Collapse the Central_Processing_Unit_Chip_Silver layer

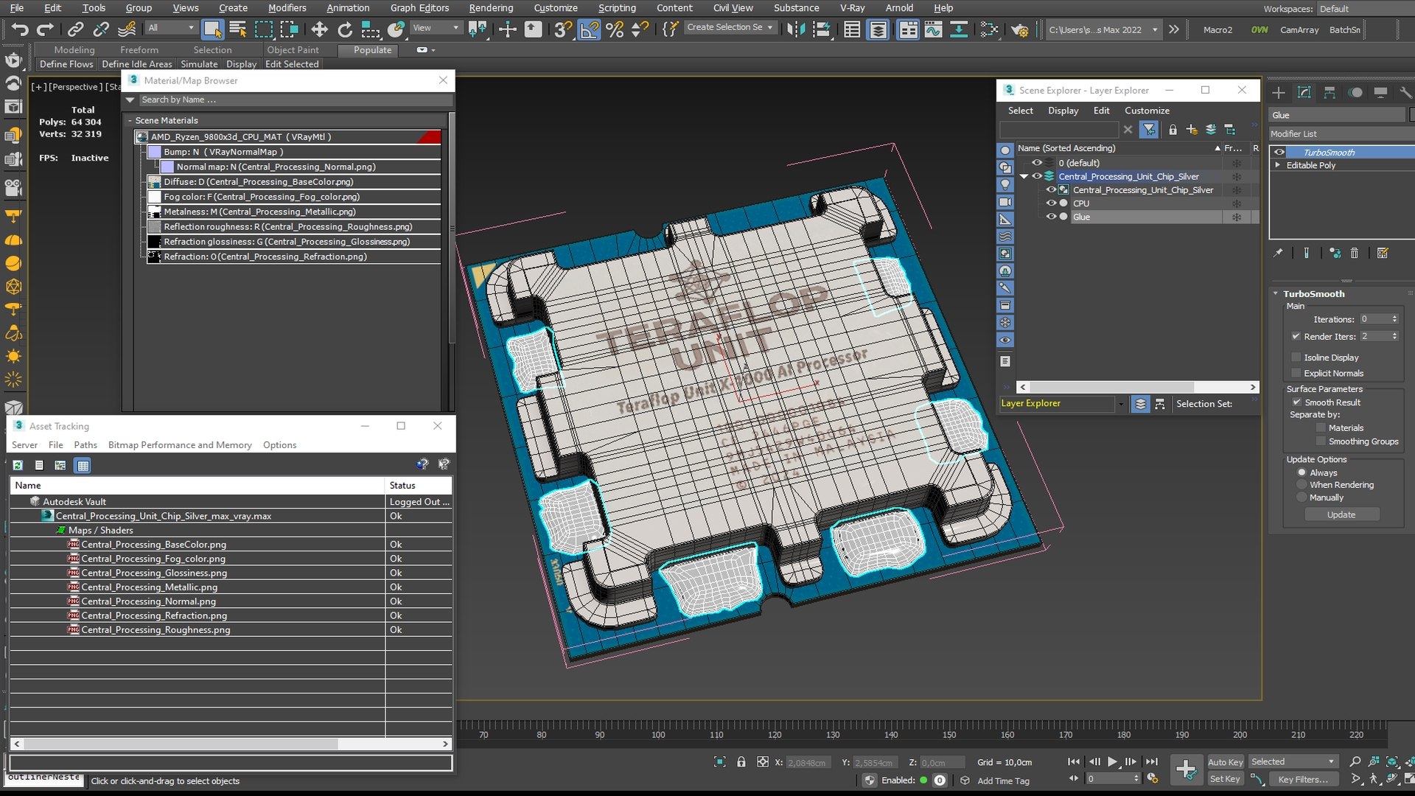(1024, 177)
